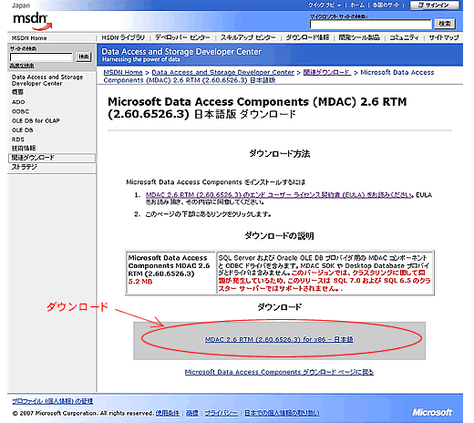
Task: Open the development tools products menu item
Action: (x=359, y=37)
